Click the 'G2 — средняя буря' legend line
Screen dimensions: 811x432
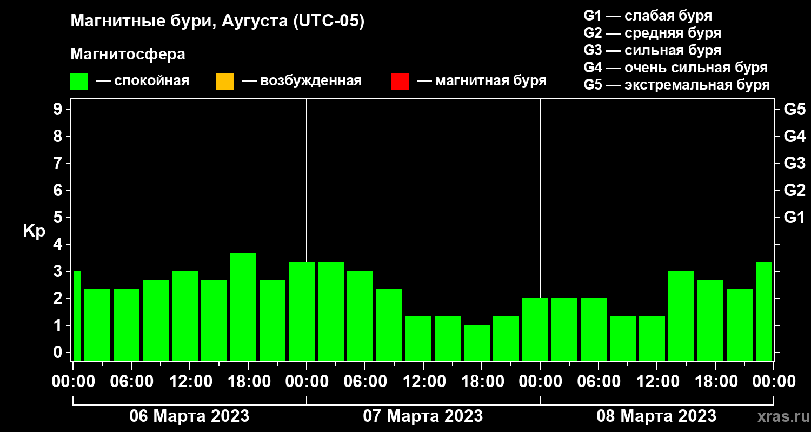pyautogui.click(x=652, y=32)
